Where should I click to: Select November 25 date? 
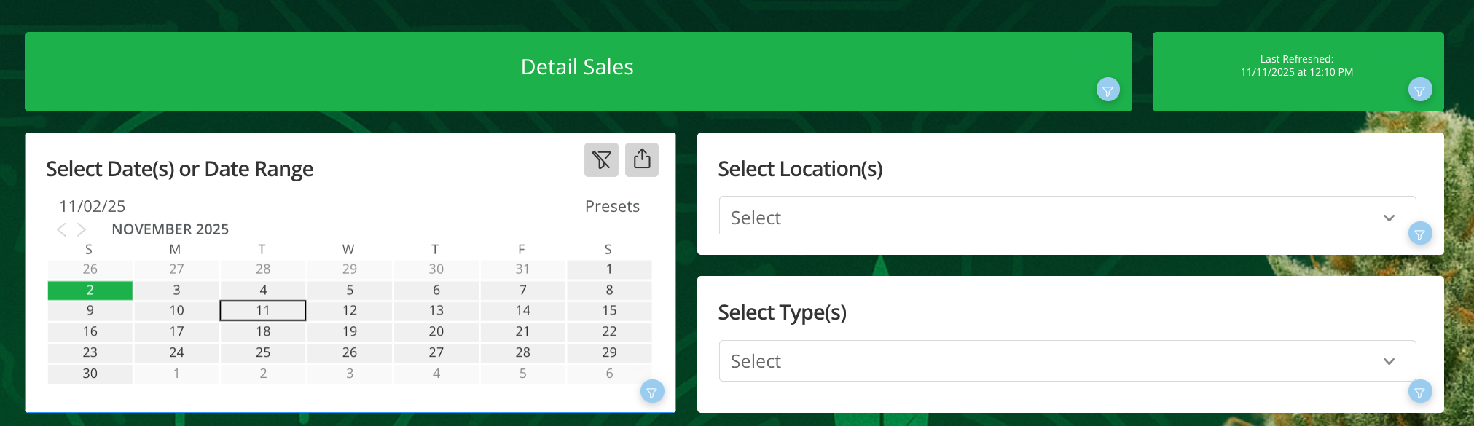pos(263,352)
